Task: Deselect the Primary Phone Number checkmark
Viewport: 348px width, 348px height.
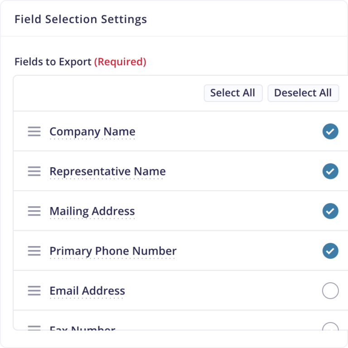Action: pos(330,251)
